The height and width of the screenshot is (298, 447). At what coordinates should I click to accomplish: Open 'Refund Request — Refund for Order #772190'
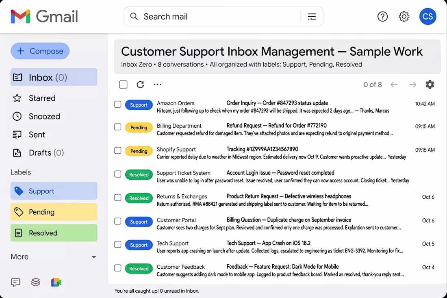(276, 126)
